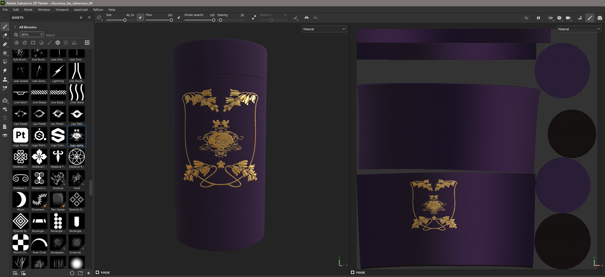Toggle pen pressure for Flow

179,18
